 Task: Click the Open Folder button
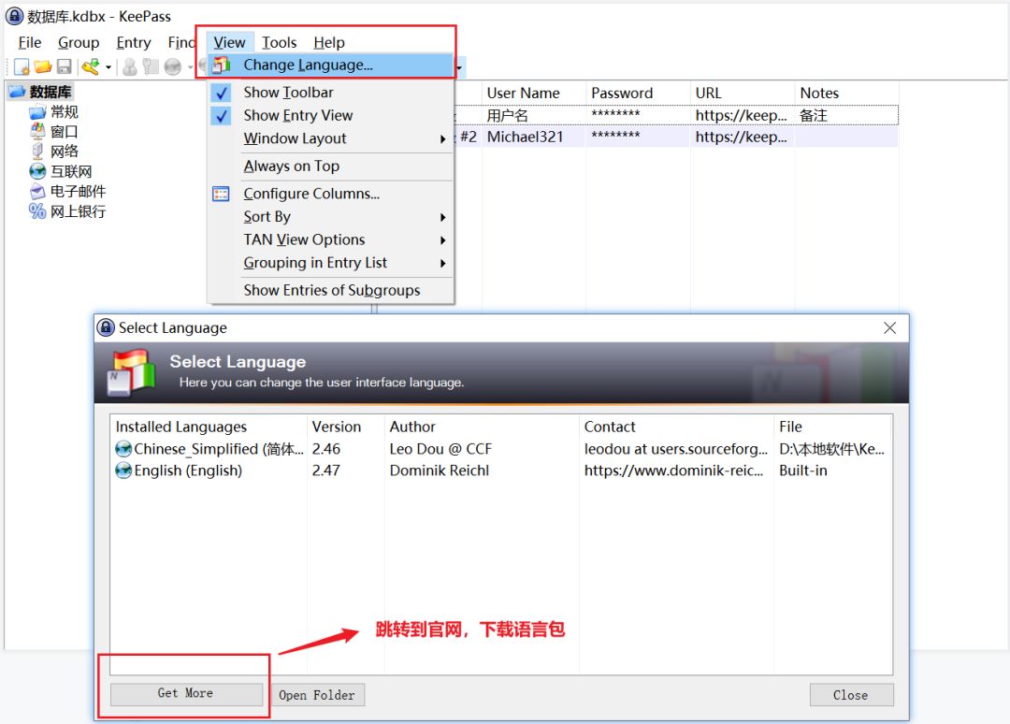[316, 695]
